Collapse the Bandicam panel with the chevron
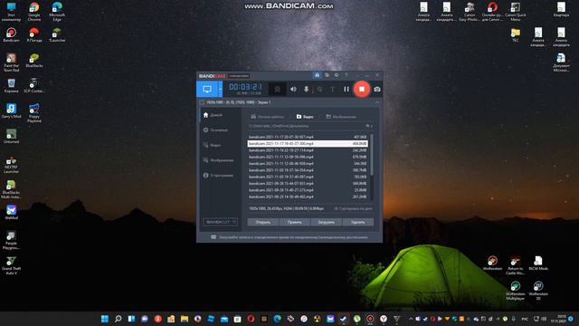 coord(376,102)
